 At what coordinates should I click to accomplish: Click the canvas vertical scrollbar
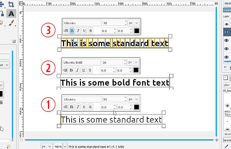[x=216, y=72]
